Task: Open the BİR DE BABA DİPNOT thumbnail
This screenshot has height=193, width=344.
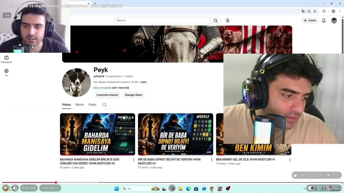Action: tap(175, 134)
